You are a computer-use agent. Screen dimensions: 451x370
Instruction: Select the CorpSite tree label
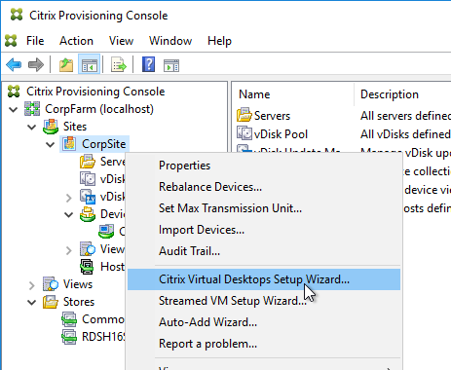(104, 144)
